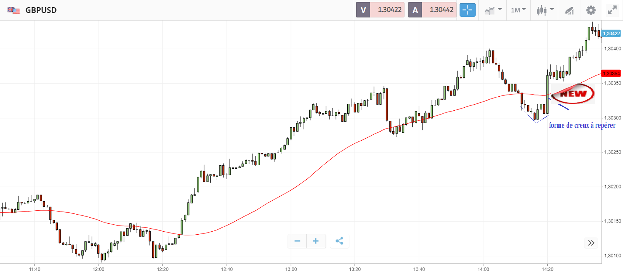Click the red moving average value label

click(x=611, y=73)
